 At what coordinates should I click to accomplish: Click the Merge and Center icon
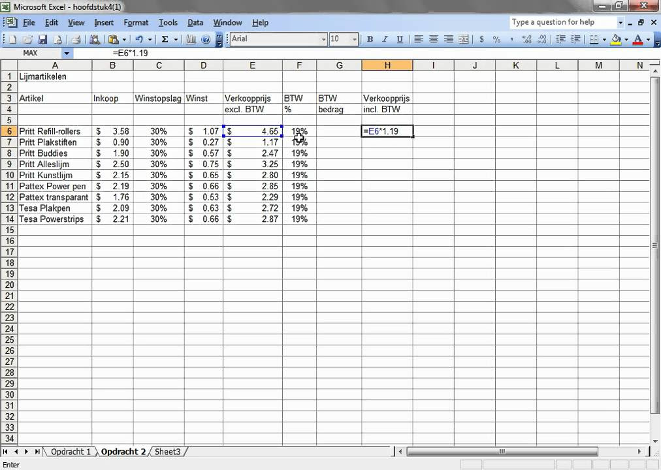click(x=463, y=39)
